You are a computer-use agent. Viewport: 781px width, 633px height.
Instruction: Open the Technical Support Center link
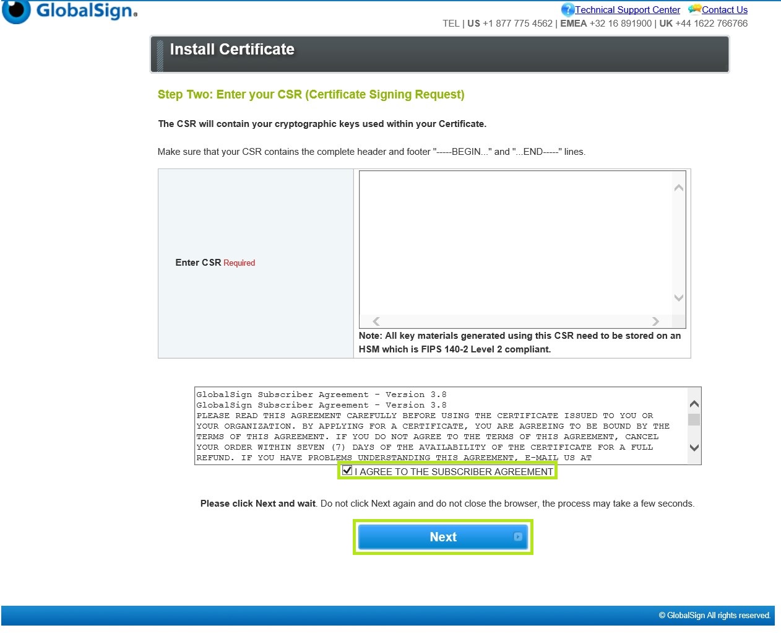tap(627, 10)
